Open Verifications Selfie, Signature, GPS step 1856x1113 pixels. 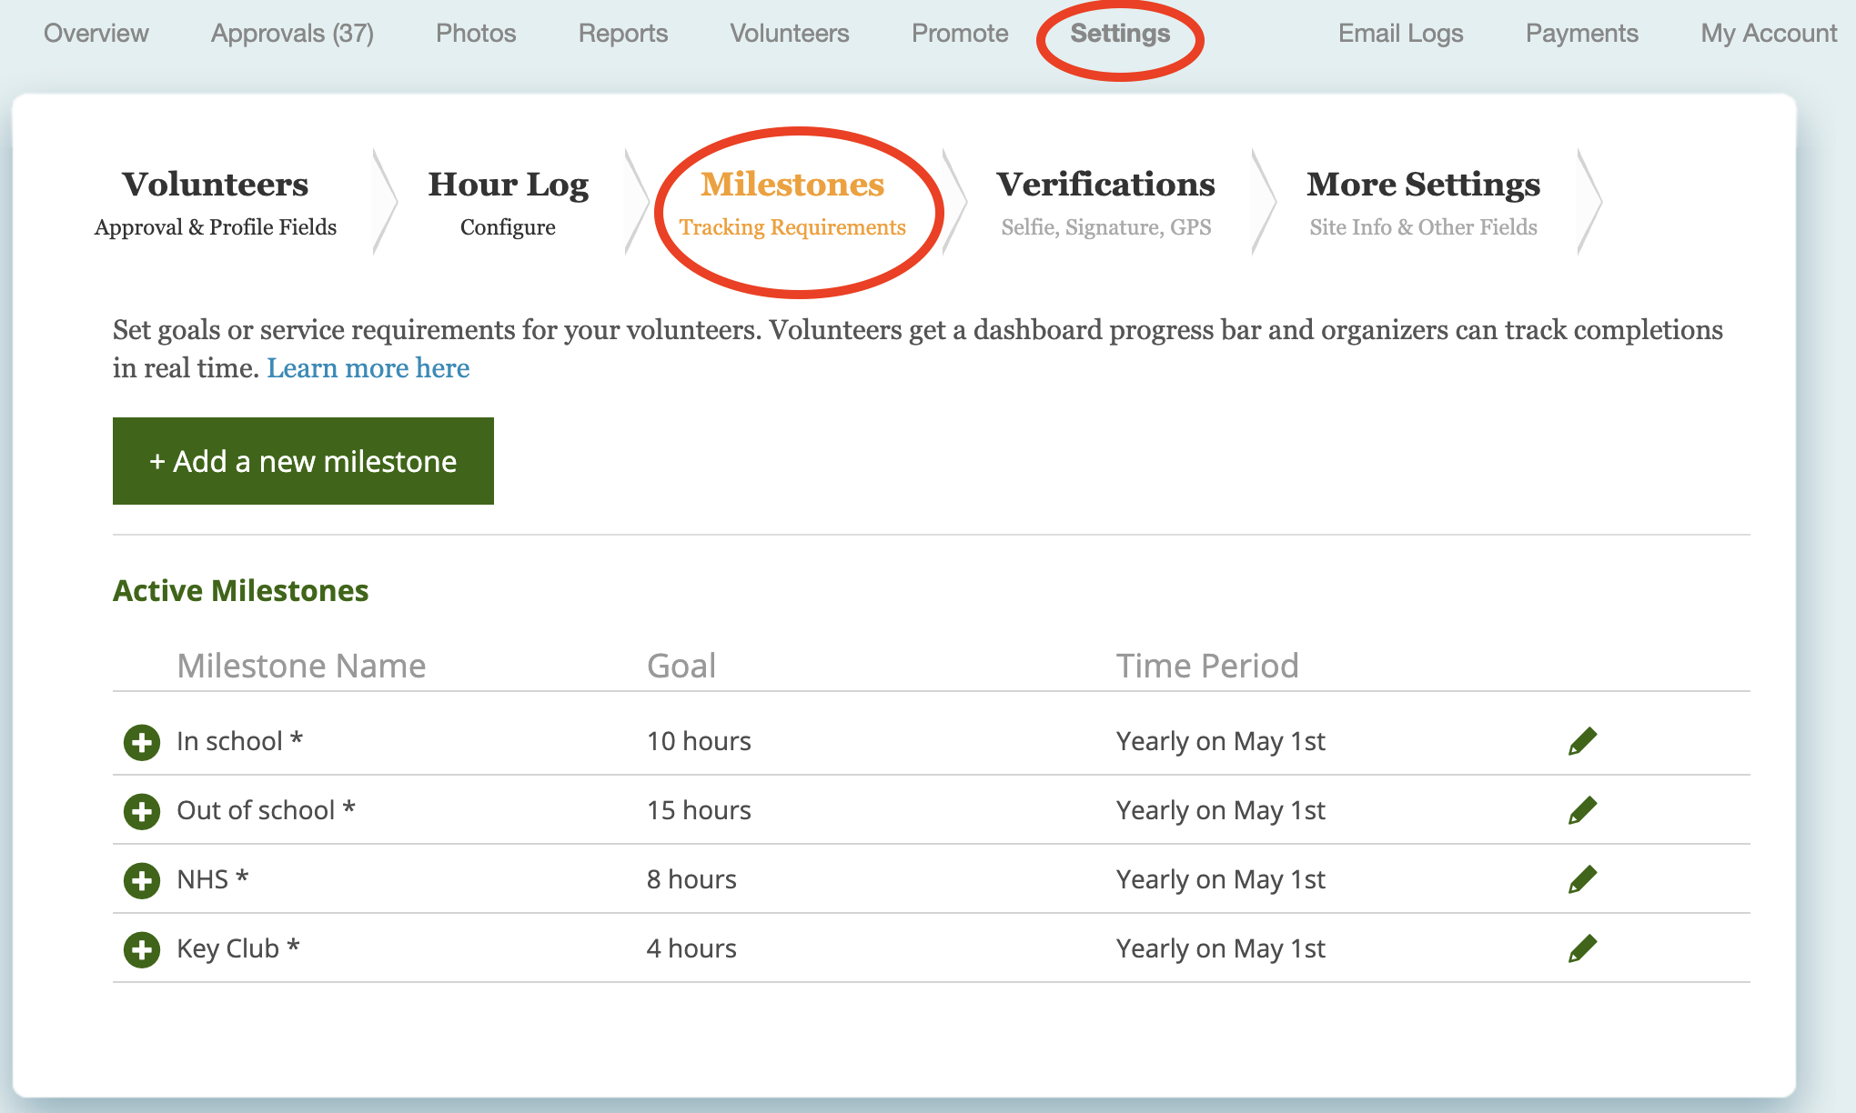1105,203
